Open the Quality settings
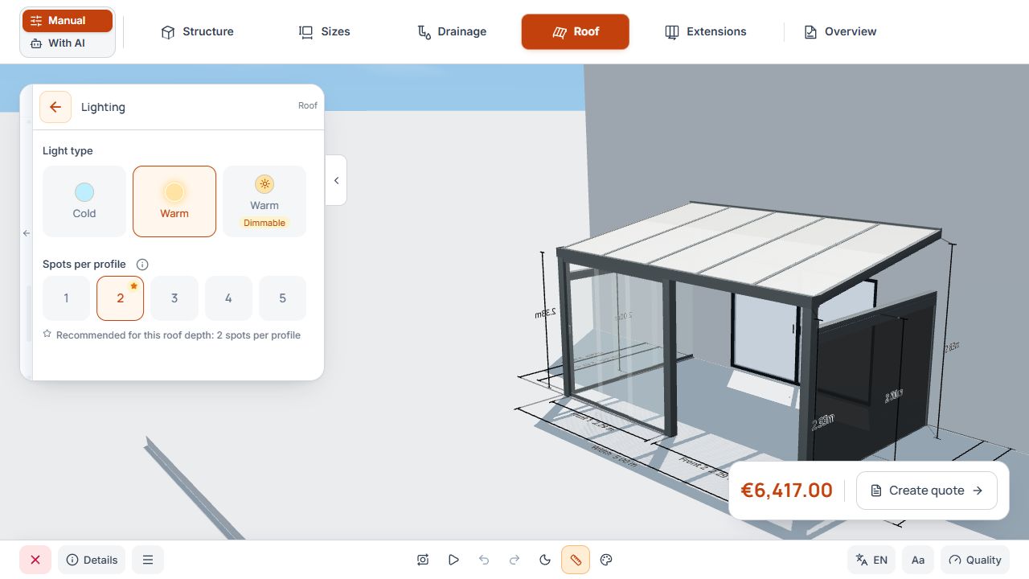The image size is (1029, 579). pyautogui.click(x=975, y=560)
